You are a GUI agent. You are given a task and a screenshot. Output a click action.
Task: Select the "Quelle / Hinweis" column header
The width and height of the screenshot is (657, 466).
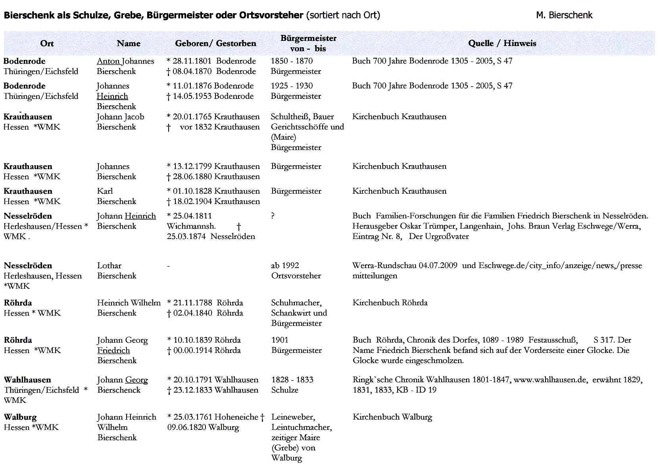[502, 44]
